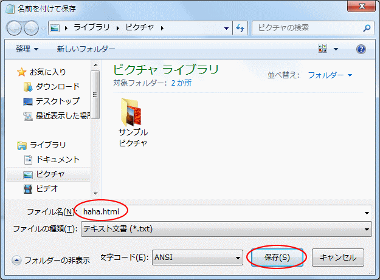Click the library icon in address bar
Image resolution: width=380 pixels, height=280 pixels.
[x=55, y=29]
